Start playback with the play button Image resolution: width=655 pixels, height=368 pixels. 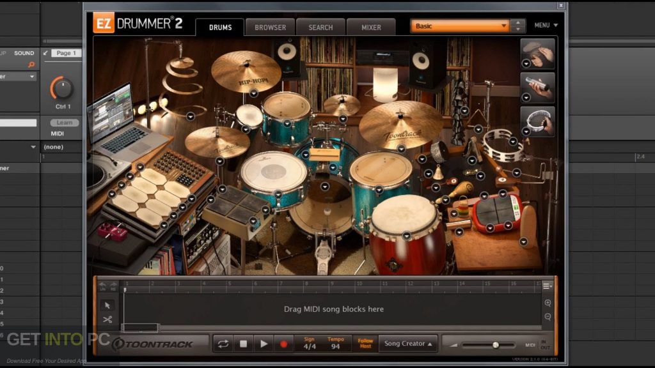point(264,344)
